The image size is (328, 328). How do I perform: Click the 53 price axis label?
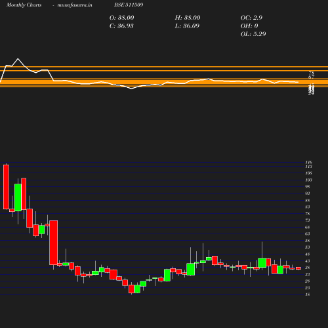(x=308, y=247)
